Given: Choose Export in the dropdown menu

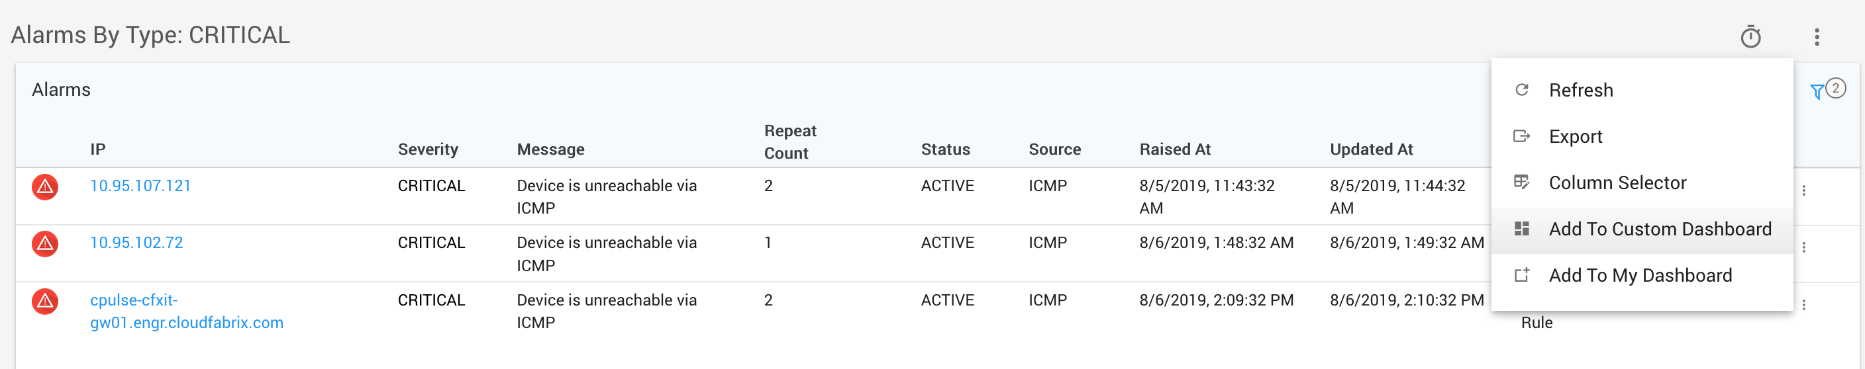Looking at the screenshot, I should click(1575, 136).
